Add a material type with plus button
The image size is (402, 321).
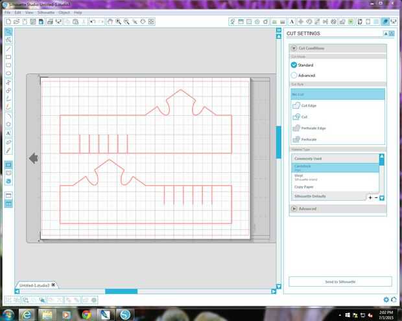(370, 197)
